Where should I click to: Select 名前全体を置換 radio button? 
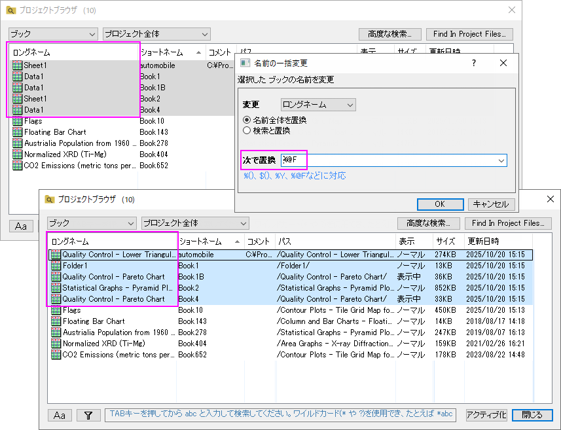[247, 120]
